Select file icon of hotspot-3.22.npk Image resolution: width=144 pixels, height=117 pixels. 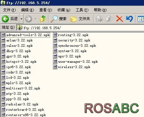tap(3, 61)
